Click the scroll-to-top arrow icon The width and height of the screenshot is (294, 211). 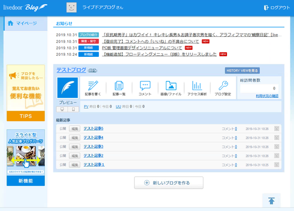pyautogui.click(x=272, y=200)
